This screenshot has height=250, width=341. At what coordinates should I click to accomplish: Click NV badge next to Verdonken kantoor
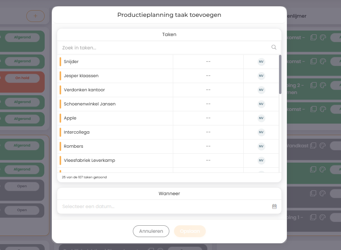(x=261, y=90)
